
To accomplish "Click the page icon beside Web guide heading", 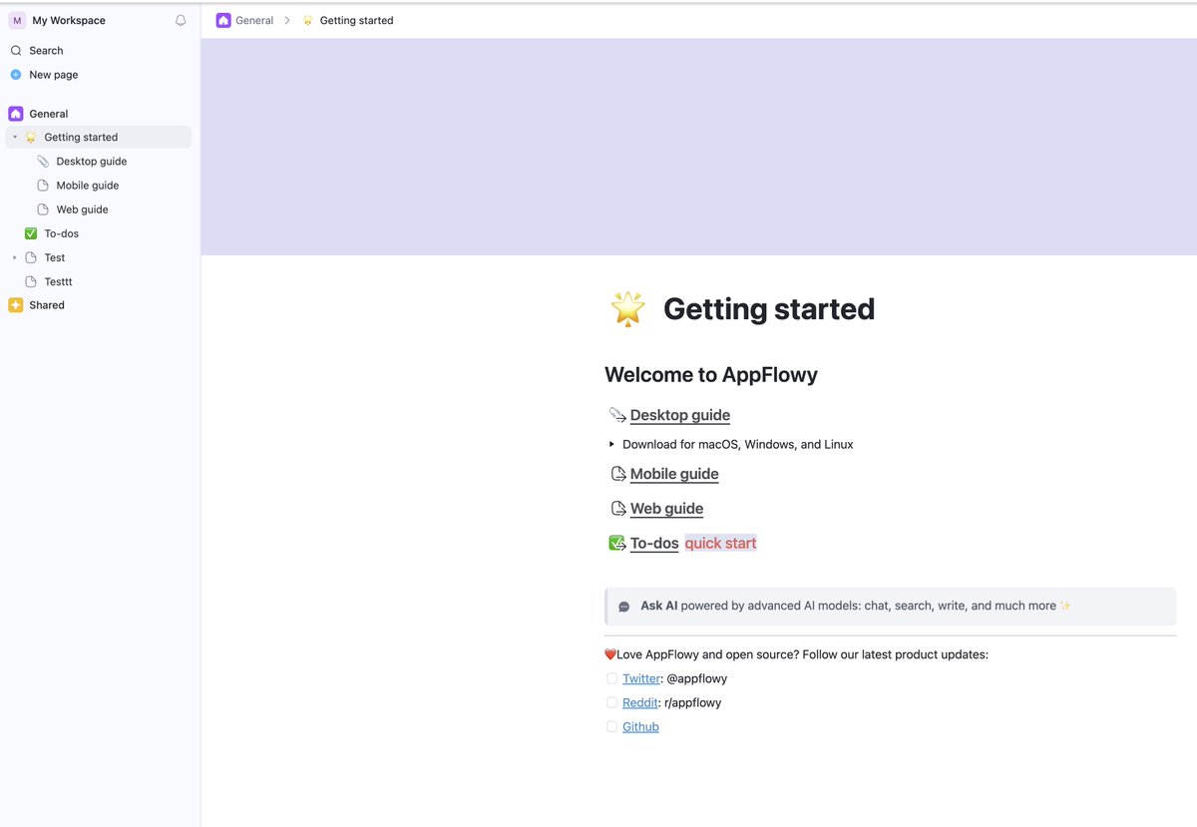I will point(618,509).
